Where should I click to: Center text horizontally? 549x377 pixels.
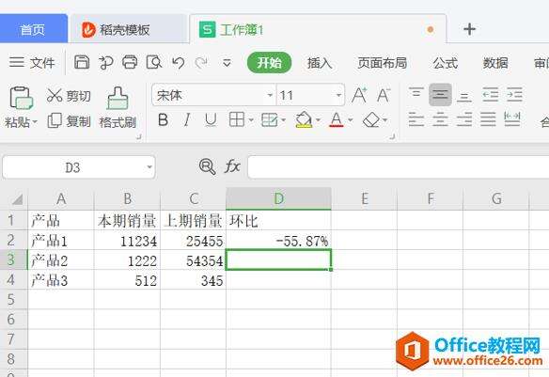point(440,119)
